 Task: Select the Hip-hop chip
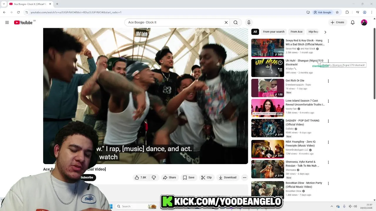coord(313,32)
